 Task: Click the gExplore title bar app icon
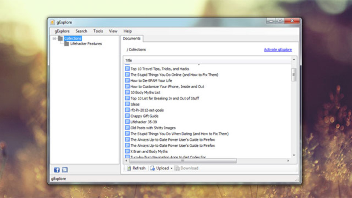coord(52,22)
